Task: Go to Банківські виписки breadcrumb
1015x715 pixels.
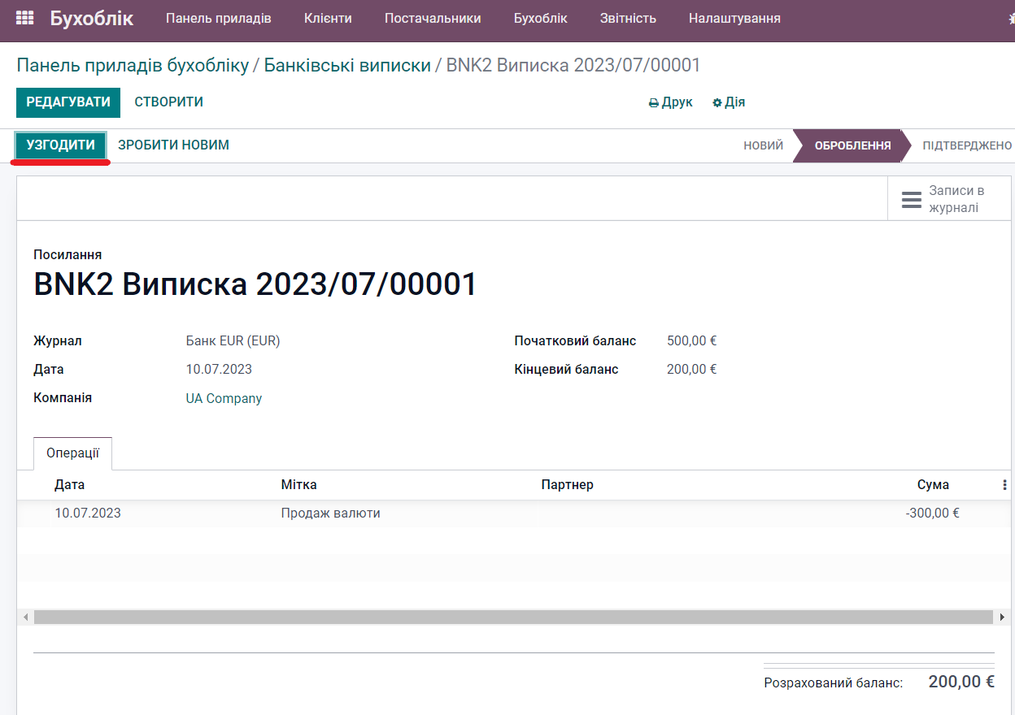Action: (347, 65)
